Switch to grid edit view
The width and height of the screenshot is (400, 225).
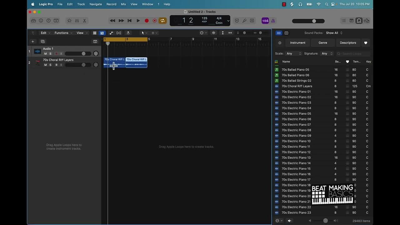(95, 33)
